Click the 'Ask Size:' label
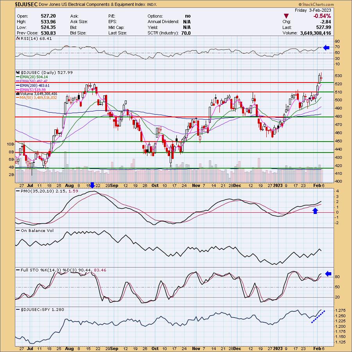The height and width of the screenshot is (352, 352). [79, 22]
